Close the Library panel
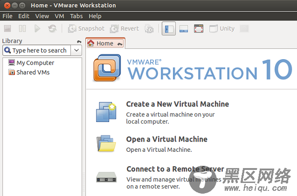 pos(79,41)
